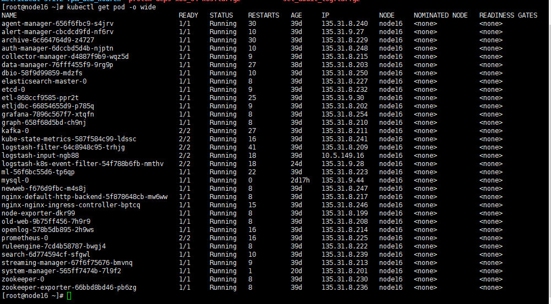The image size is (551, 304).
Task: Select pod name old-web-9b75ff456-7h9r9
Action: pyautogui.click(x=46, y=222)
